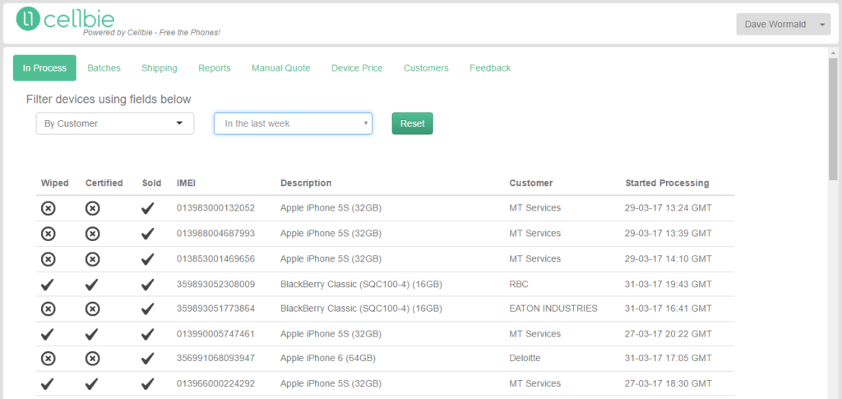Click the Started Processing column header
The width and height of the screenshot is (842, 399).
pos(667,183)
